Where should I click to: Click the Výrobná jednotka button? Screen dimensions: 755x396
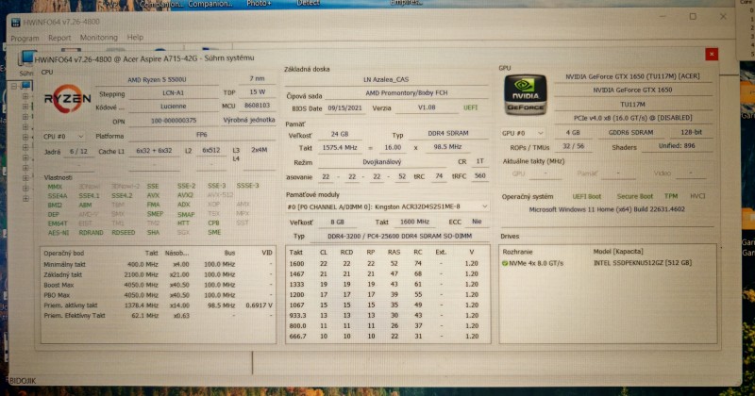click(248, 121)
